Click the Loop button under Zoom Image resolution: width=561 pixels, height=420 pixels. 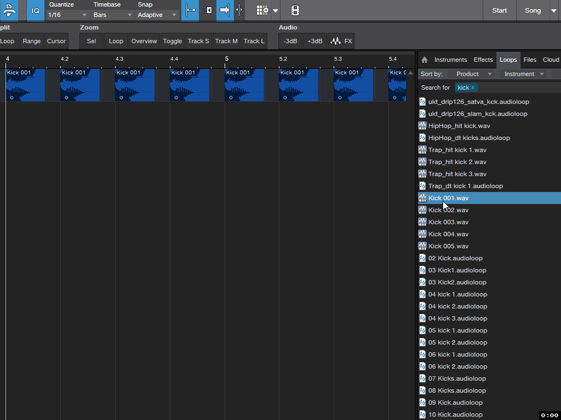pos(116,41)
